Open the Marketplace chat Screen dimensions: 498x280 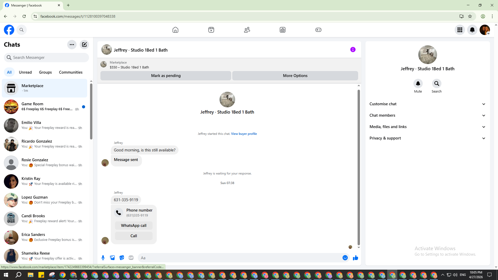45,88
